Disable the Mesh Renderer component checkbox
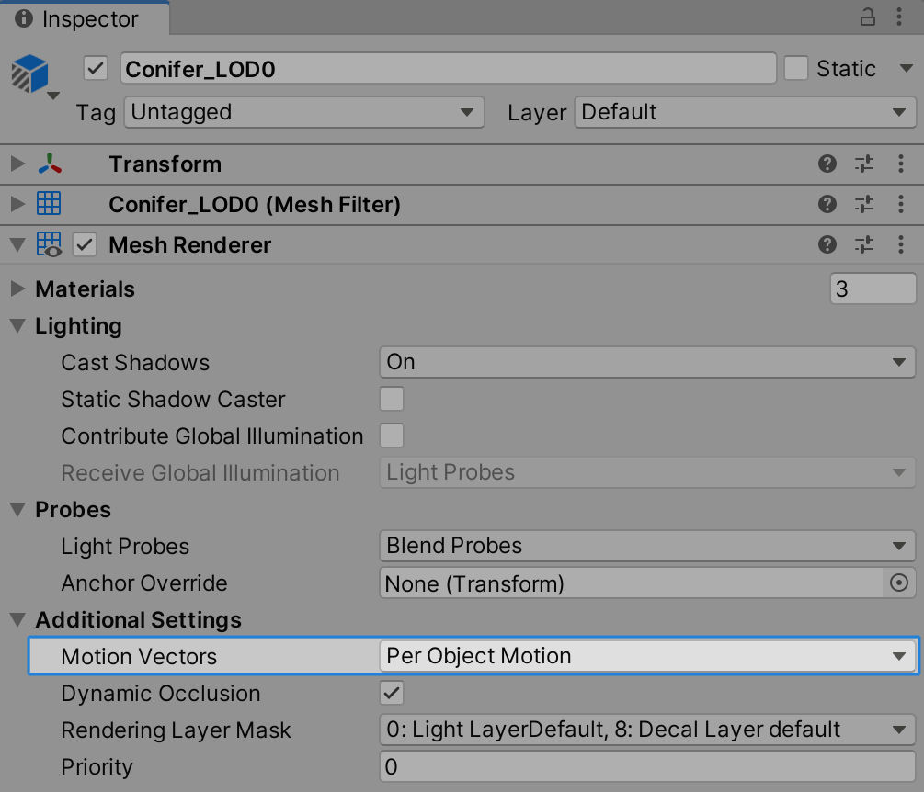Viewport: 924px width, 792px height. [86, 245]
